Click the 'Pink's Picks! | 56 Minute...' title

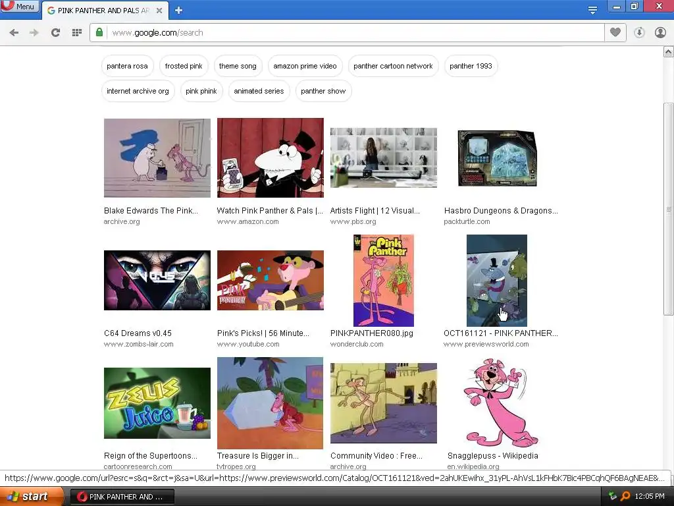point(263,333)
